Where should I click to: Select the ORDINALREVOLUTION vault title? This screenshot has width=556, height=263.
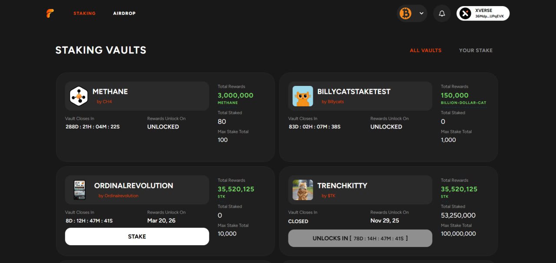(134, 185)
